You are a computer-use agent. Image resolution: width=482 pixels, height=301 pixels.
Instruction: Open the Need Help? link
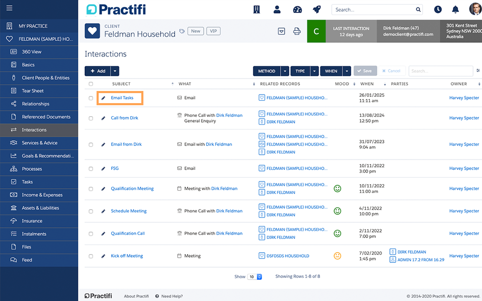pos(169,296)
